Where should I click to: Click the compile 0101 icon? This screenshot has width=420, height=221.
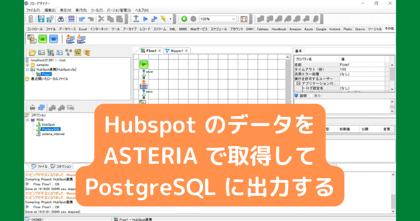point(136,19)
